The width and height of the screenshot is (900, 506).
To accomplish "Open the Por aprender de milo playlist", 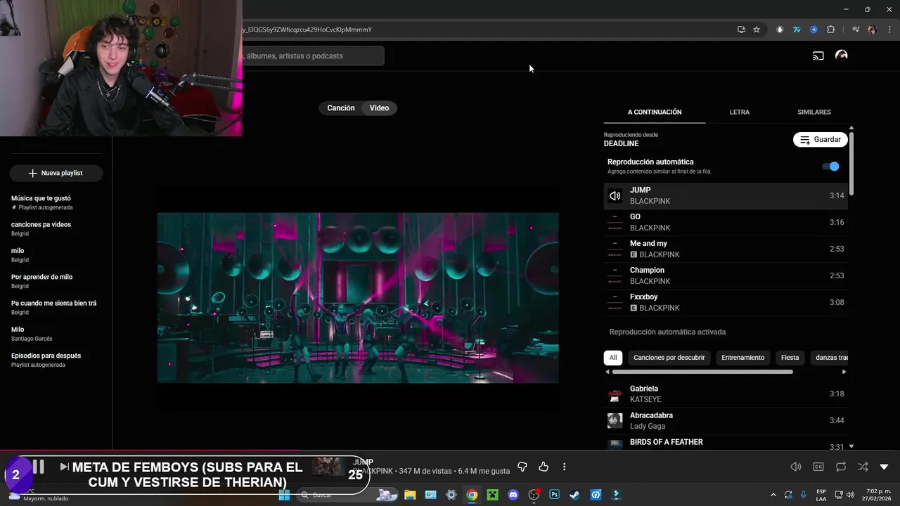I will (56, 281).
